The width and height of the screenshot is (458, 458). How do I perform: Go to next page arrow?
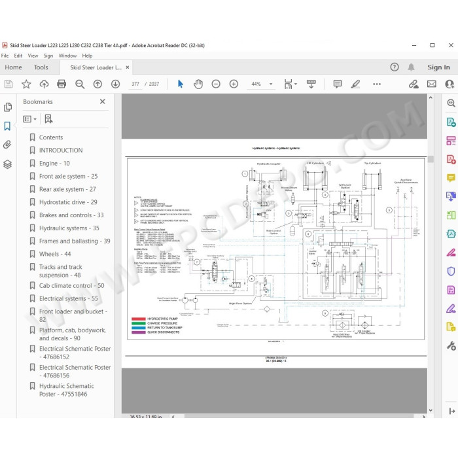click(115, 84)
